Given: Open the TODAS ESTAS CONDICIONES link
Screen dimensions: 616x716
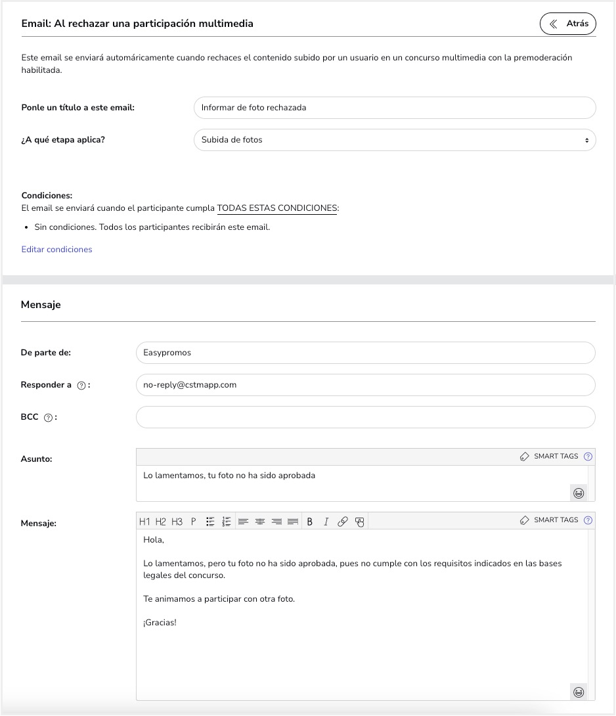Looking at the screenshot, I should pyautogui.click(x=277, y=208).
